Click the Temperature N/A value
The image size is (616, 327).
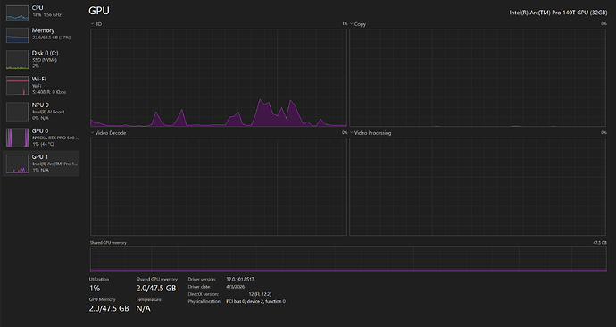click(x=144, y=308)
